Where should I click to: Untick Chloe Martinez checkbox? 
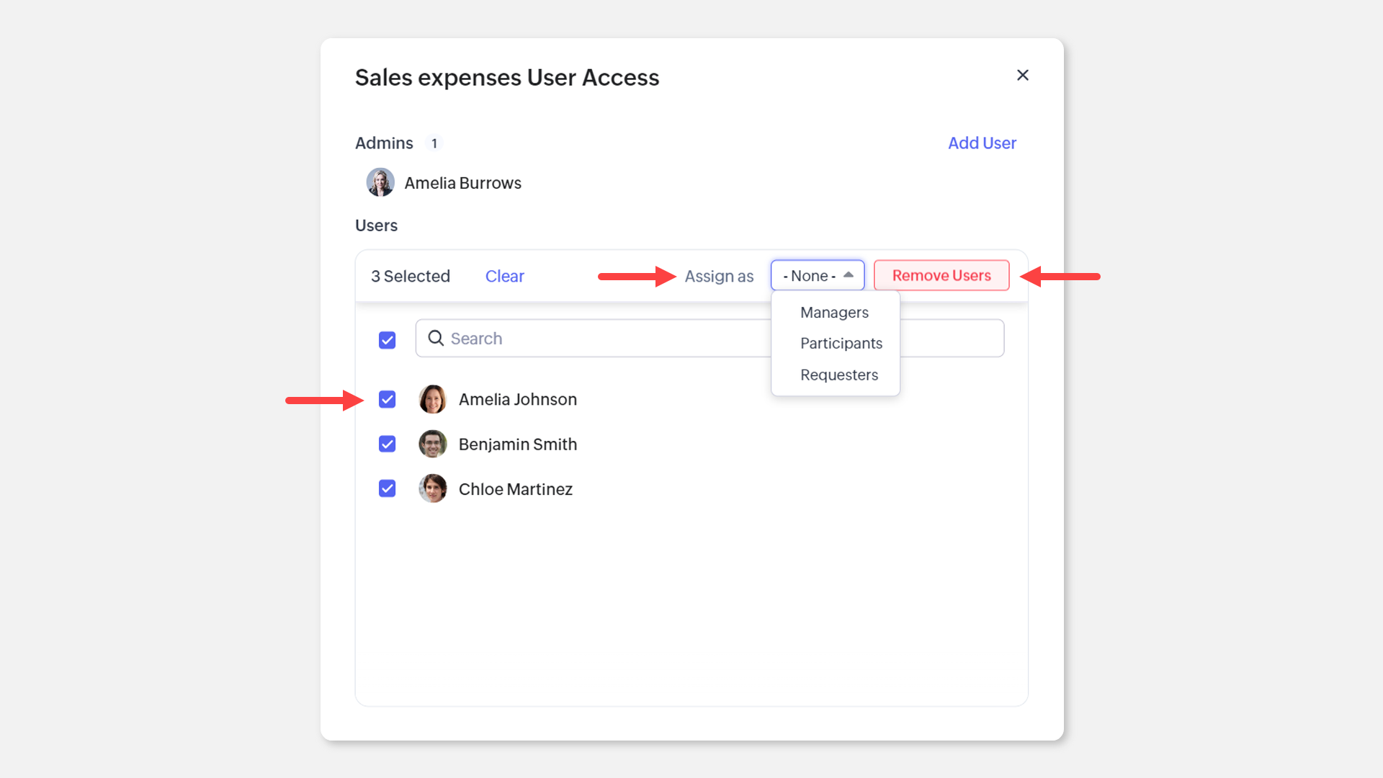tap(387, 488)
